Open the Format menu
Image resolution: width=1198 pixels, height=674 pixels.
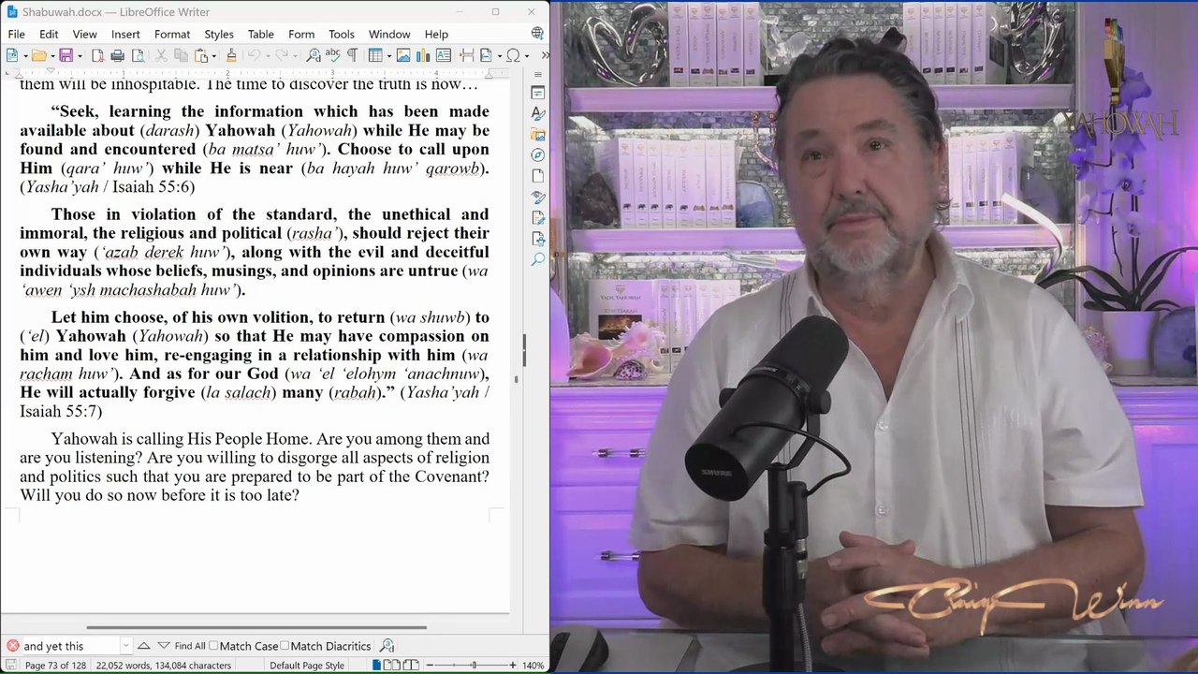tap(172, 34)
